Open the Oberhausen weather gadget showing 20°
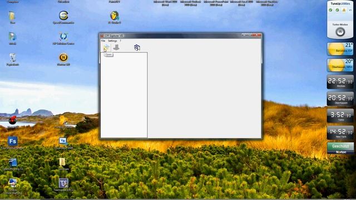 (x=340, y=66)
